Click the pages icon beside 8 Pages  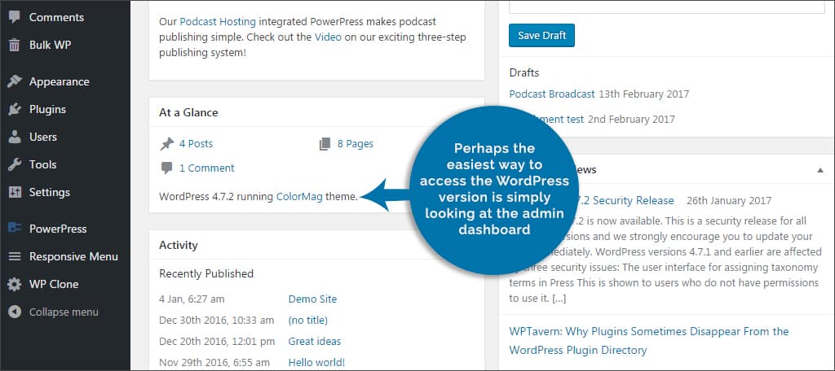325,144
